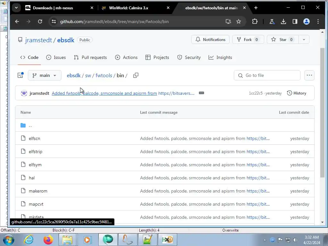
Task: Open a new browser tab
Action: [x=256, y=8]
